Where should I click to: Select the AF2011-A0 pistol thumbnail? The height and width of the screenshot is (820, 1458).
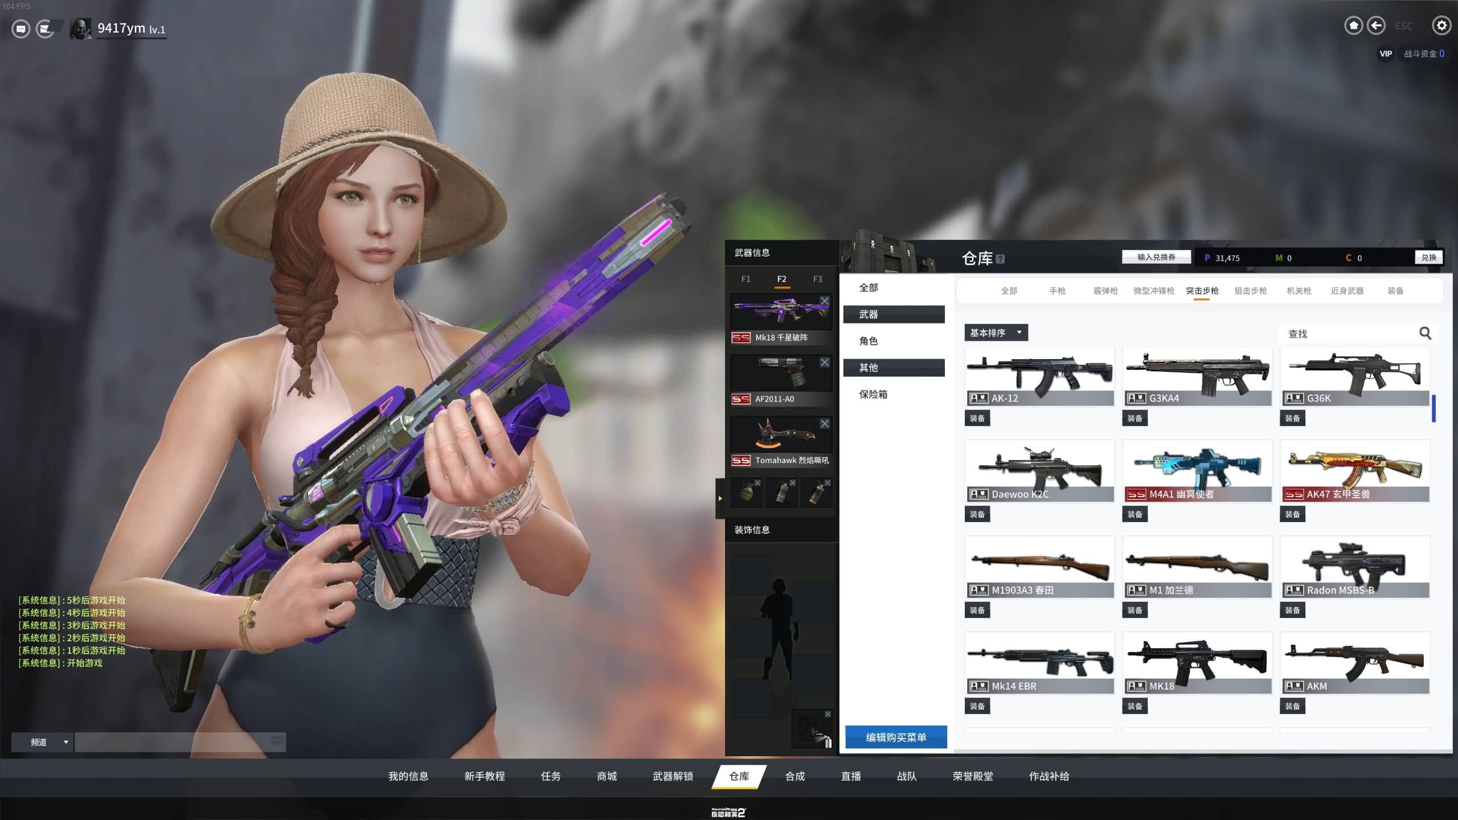point(781,373)
